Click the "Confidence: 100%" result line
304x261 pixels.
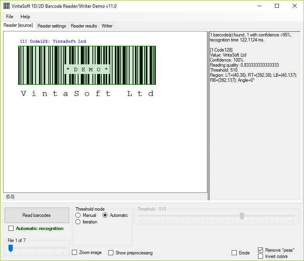pyautogui.click(x=226, y=60)
